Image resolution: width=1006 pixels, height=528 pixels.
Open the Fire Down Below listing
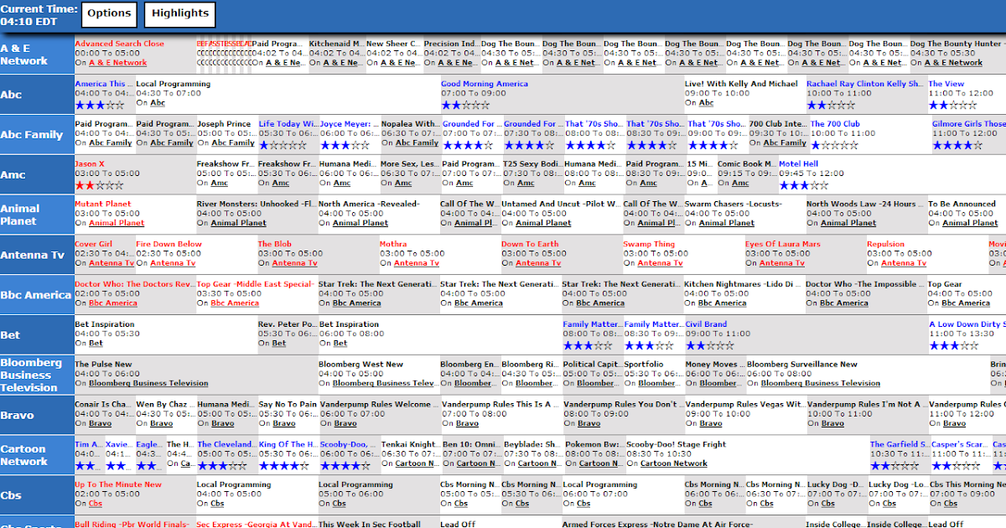point(169,244)
